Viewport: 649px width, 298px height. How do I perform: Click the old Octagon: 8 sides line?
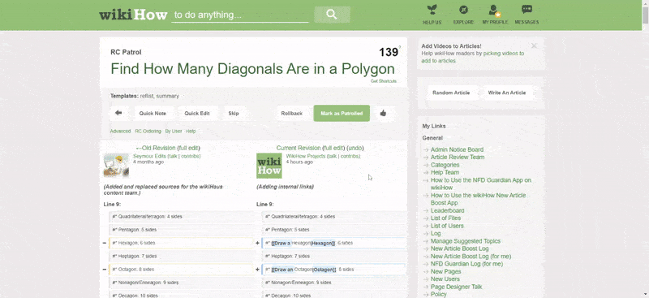pyautogui.click(x=181, y=270)
